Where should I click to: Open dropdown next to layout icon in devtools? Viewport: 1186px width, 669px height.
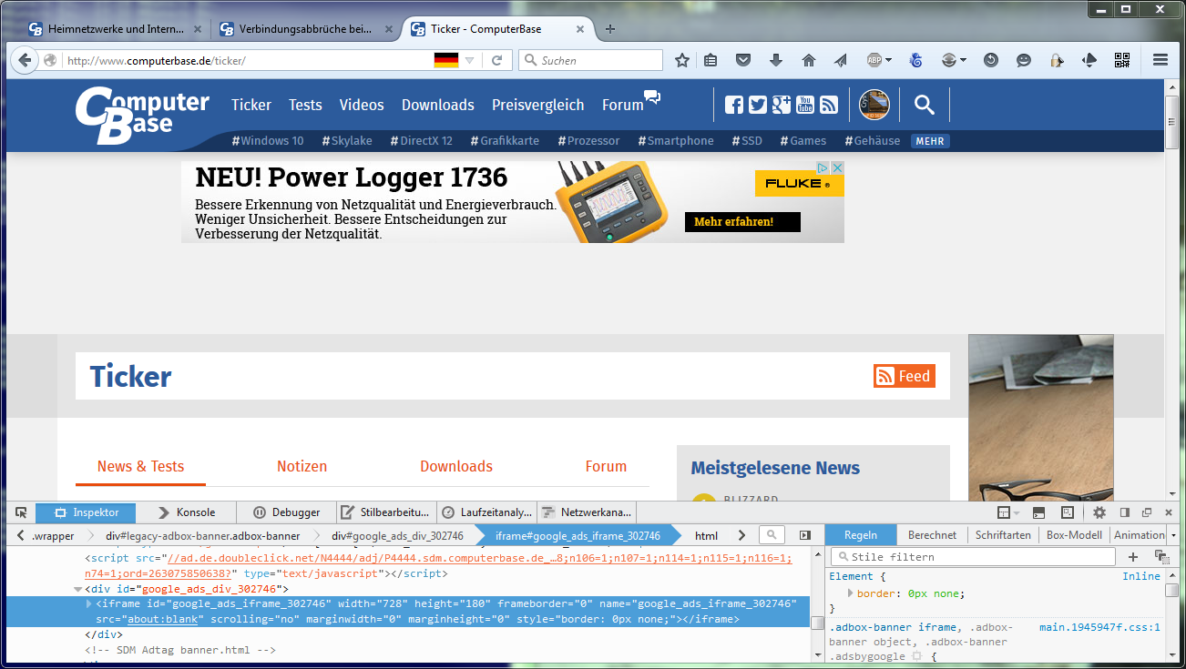click(x=1015, y=512)
